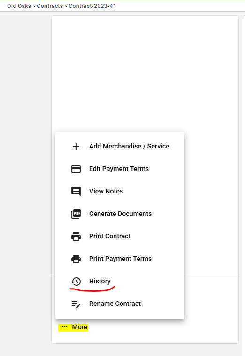Click the plus icon for Add Merchandise

(76, 147)
